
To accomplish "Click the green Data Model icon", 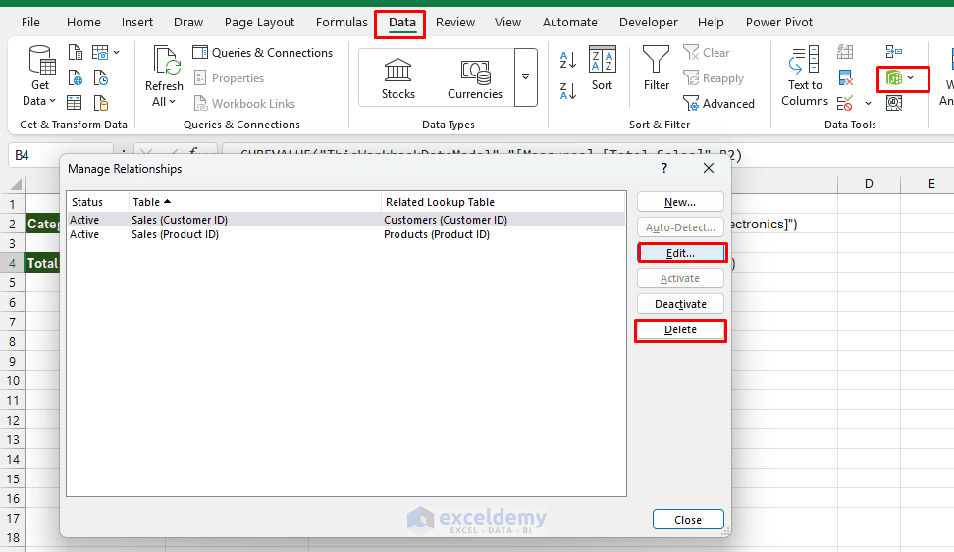I will pos(894,77).
